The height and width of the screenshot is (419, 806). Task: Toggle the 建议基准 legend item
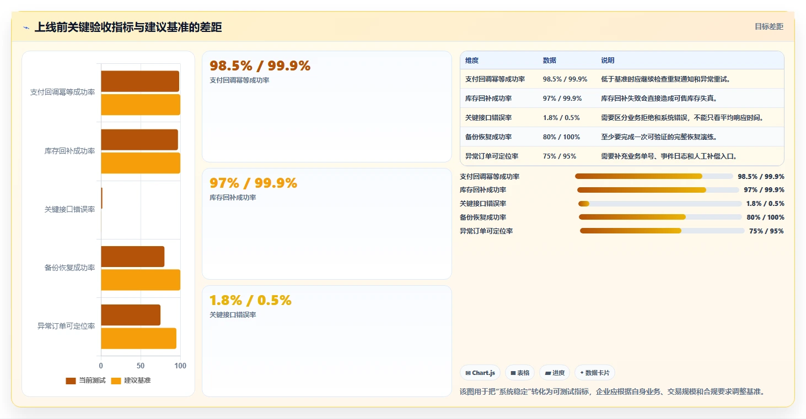pos(131,380)
